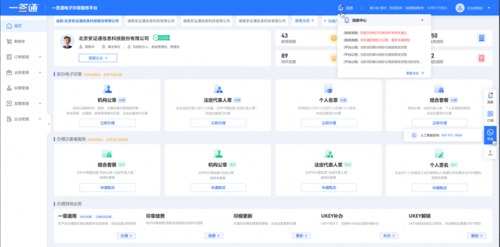Viewport: 500px width, 247px height.
Task: Open the second red 系统消息 authorization message
Action: point(377,40)
